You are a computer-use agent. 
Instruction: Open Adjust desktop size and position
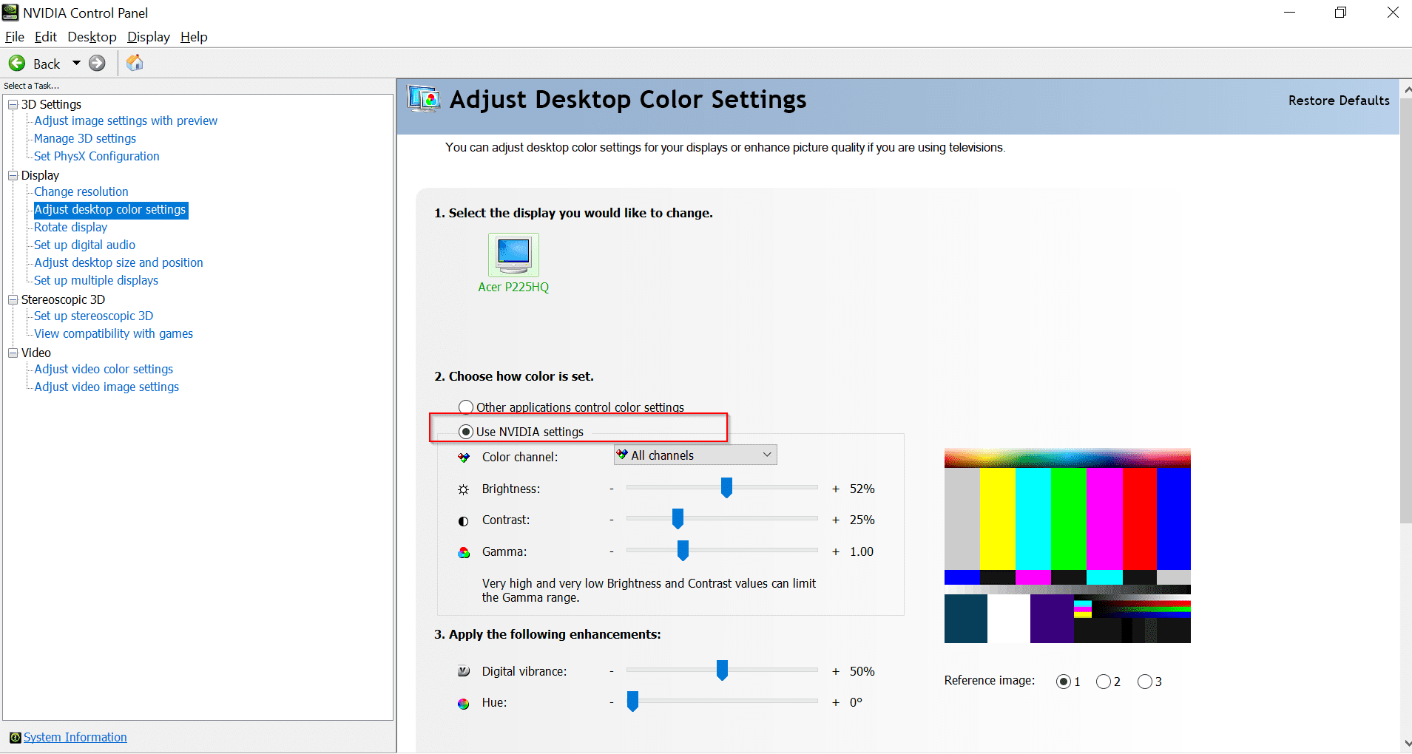pos(118,263)
